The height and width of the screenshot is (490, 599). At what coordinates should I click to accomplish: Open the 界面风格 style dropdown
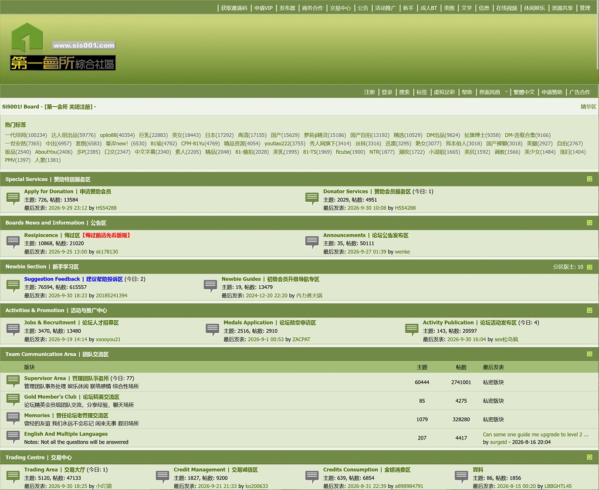pyautogui.click(x=494, y=92)
